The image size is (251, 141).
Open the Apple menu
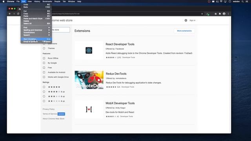tap(4, 2)
